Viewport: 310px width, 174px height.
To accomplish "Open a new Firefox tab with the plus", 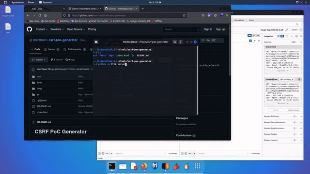I will point(143,9).
